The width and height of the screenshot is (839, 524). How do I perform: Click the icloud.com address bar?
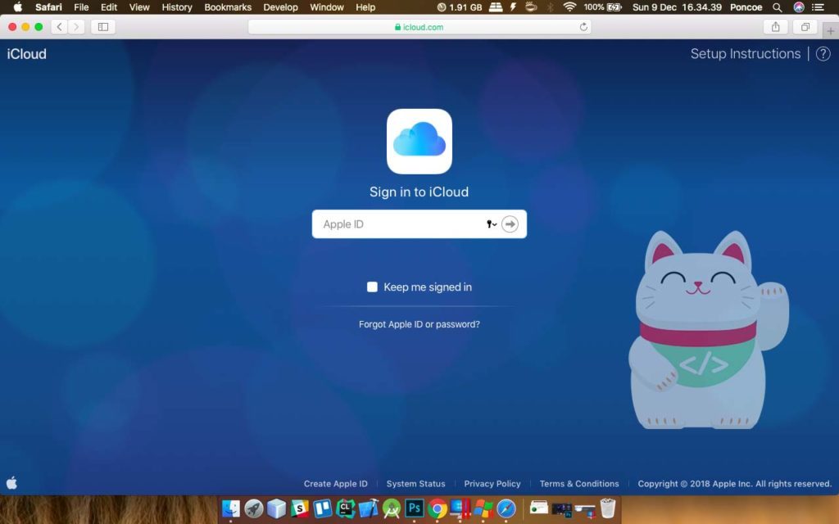(419, 27)
